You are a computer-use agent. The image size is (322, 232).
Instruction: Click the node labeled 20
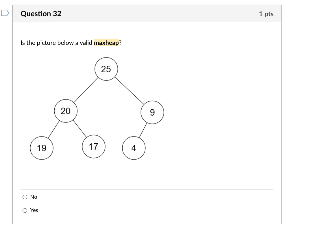coord(66,111)
